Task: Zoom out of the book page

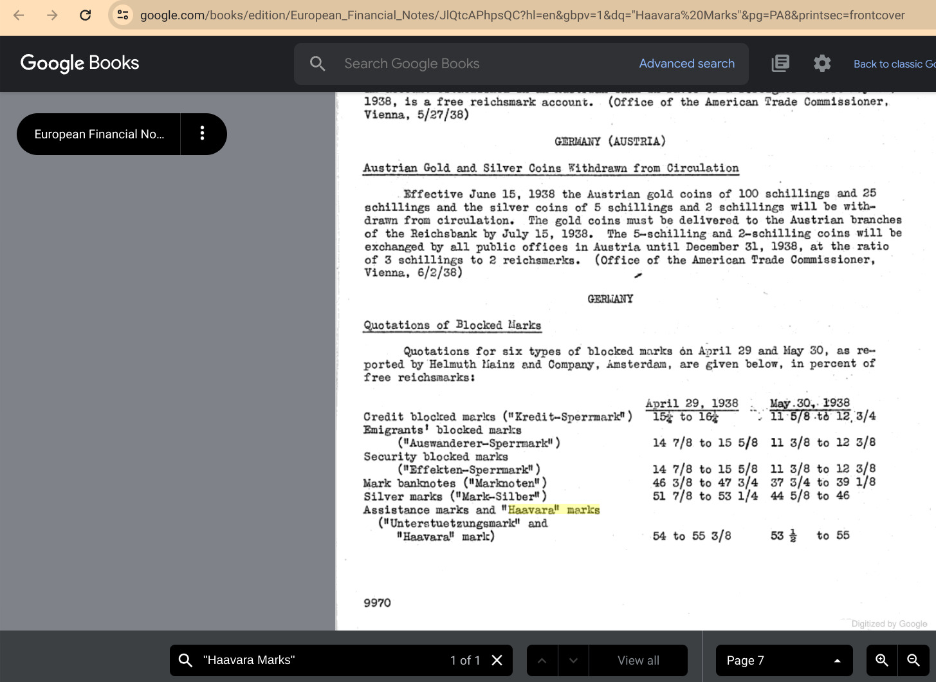Action: 913,660
